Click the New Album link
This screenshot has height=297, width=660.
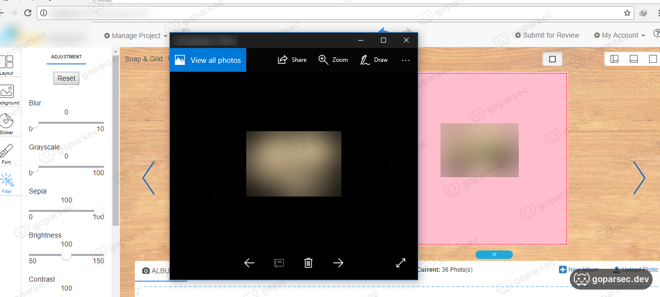pos(579,270)
